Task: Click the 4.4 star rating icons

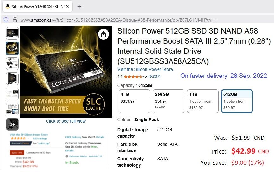Action: tap(133, 77)
